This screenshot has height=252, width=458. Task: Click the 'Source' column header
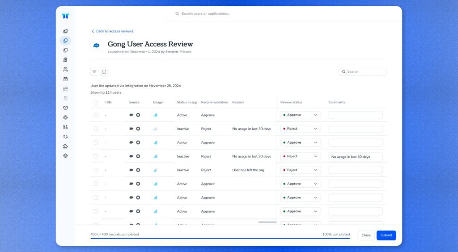[x=134, y=102]
